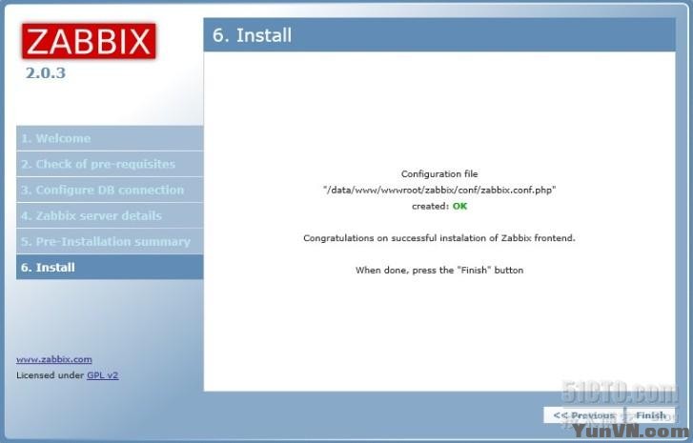
Task: Click the ZABBIX logo
Action: [89, 41]
